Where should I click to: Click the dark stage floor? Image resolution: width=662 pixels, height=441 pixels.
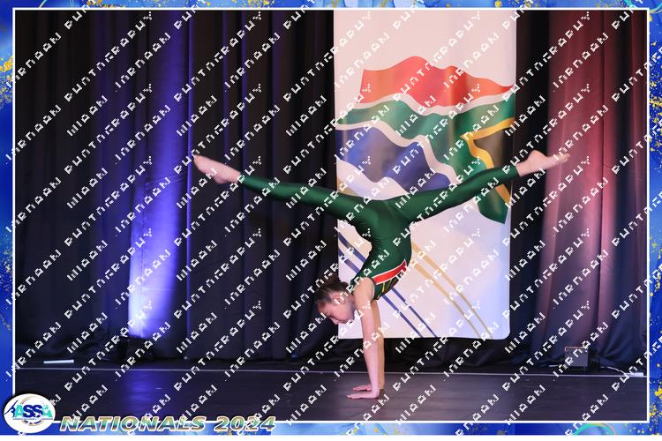click(x=221, y=388)
